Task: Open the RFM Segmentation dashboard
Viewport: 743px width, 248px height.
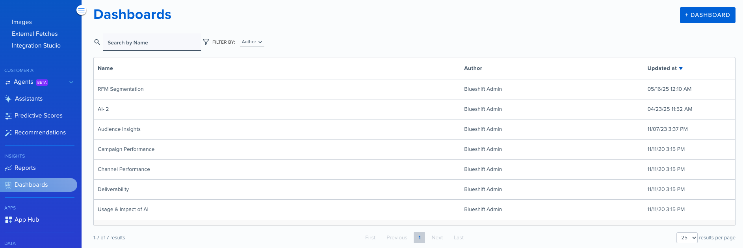Action: tap(121, 89)
